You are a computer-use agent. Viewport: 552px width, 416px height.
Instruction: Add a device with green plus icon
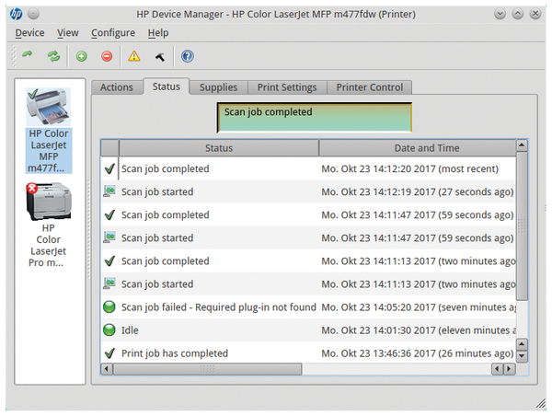[81, 56]
